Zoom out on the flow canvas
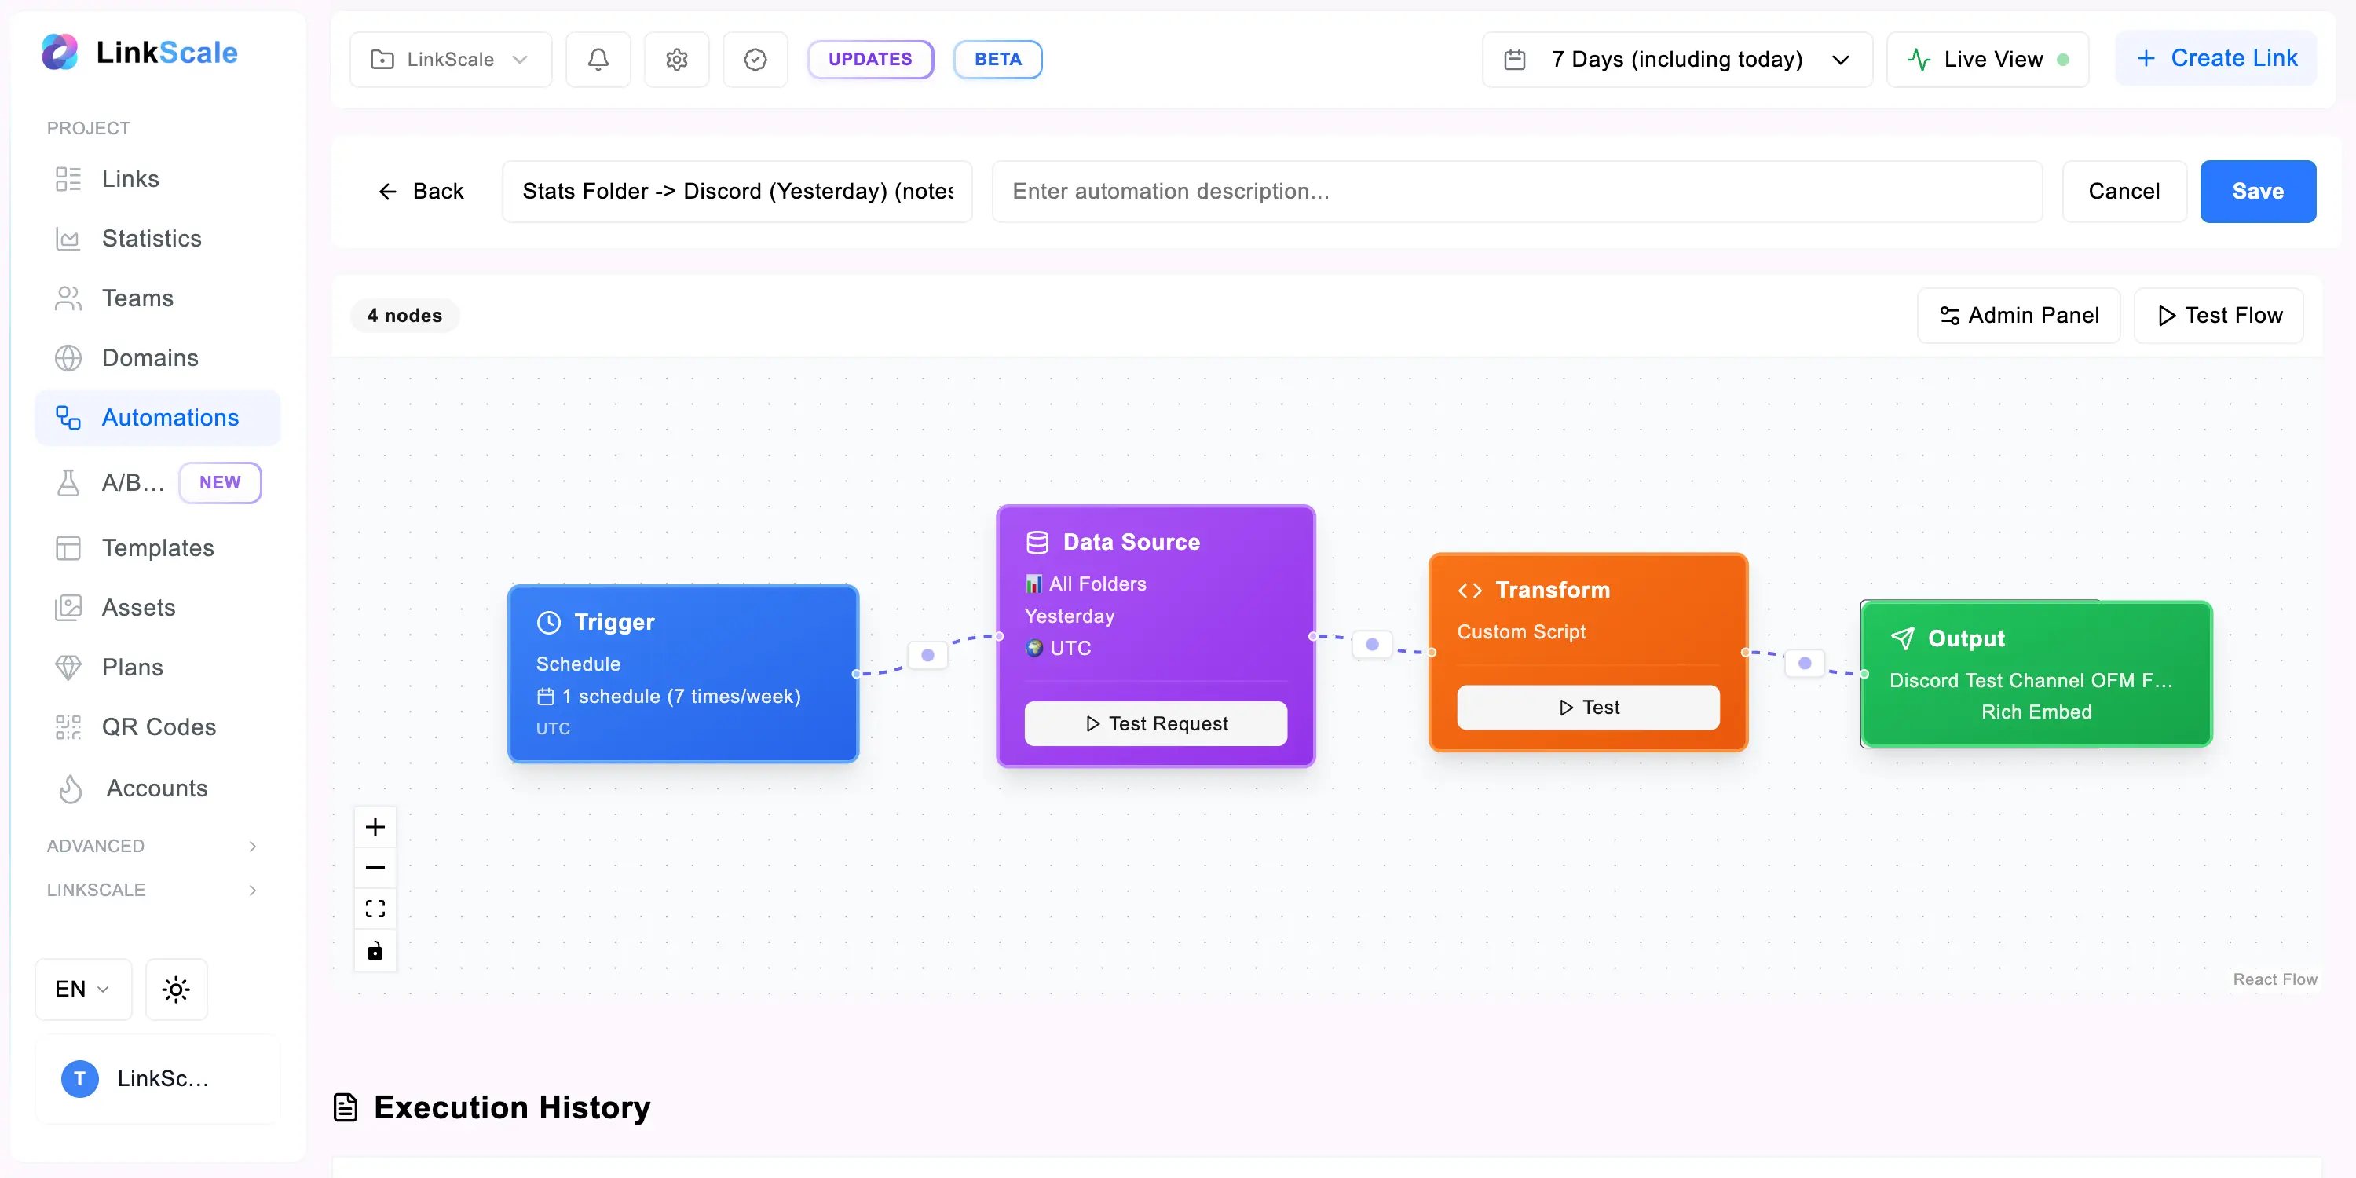This screenshot has height=1178, width=2356. pyautogui.click(x=375, y=866)
